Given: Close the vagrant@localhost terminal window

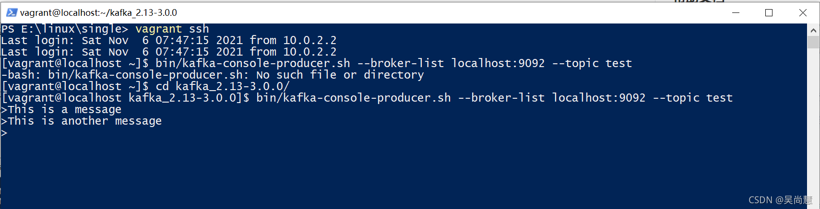Looking at the screenshot, I should click(x=803, y=12).
